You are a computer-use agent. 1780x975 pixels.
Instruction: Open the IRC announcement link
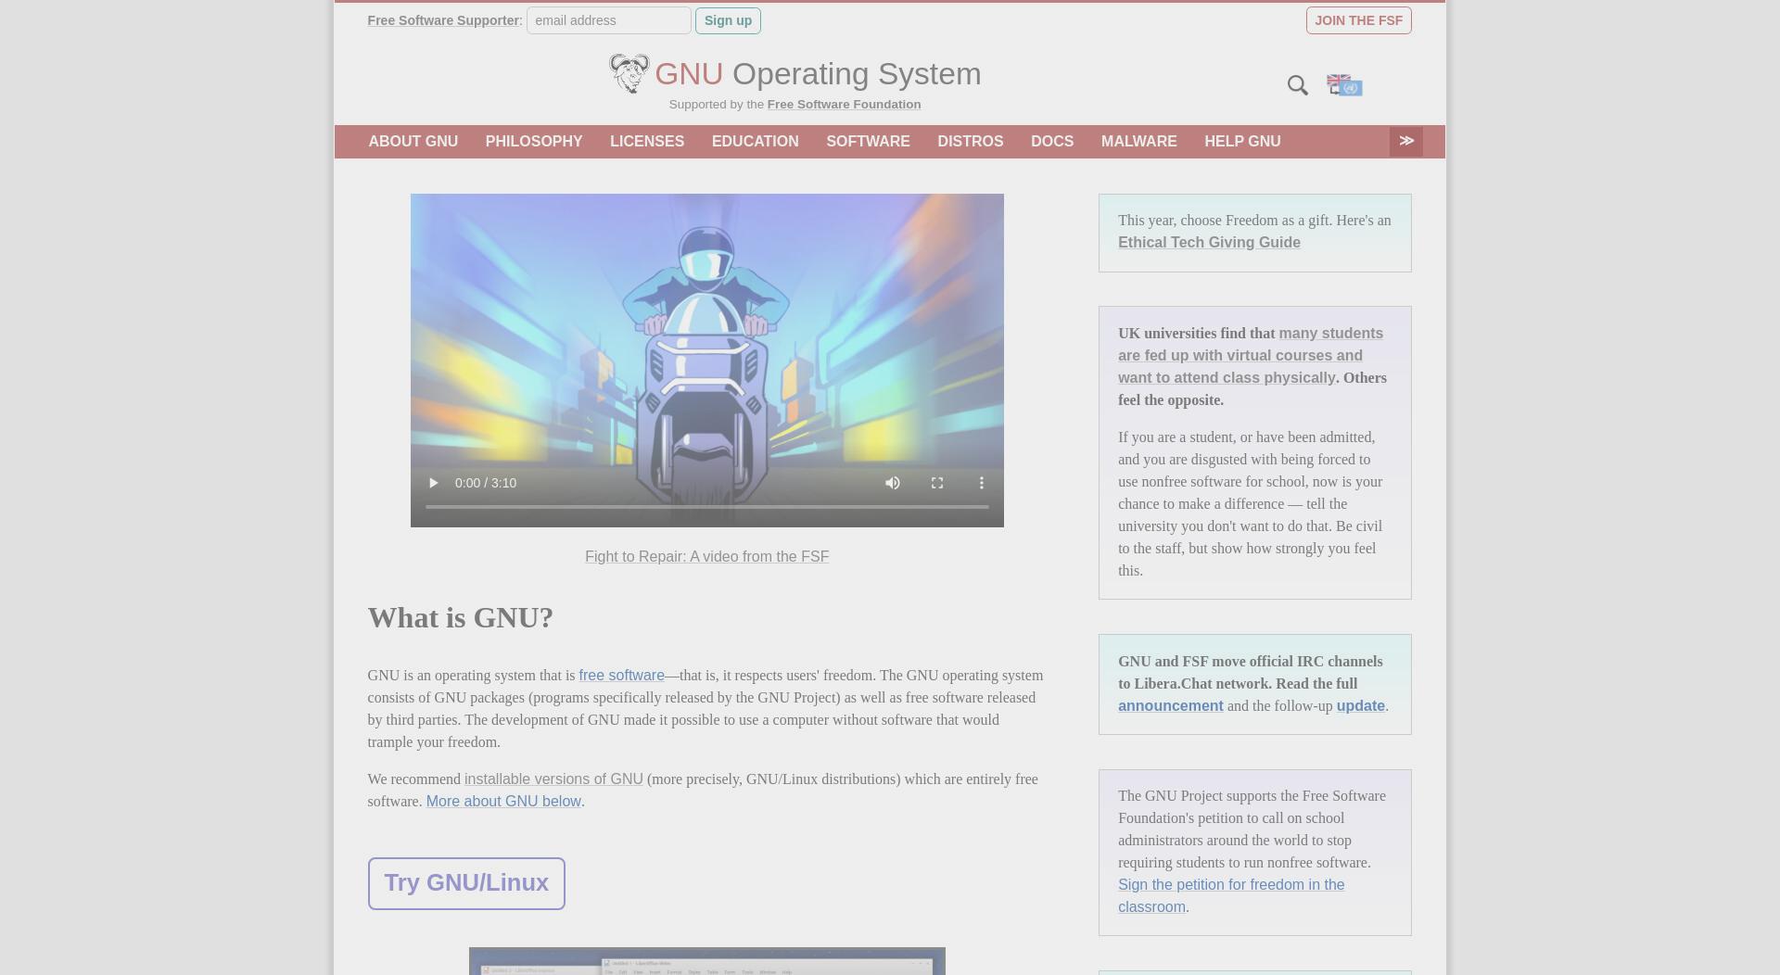pos(1170,706)
